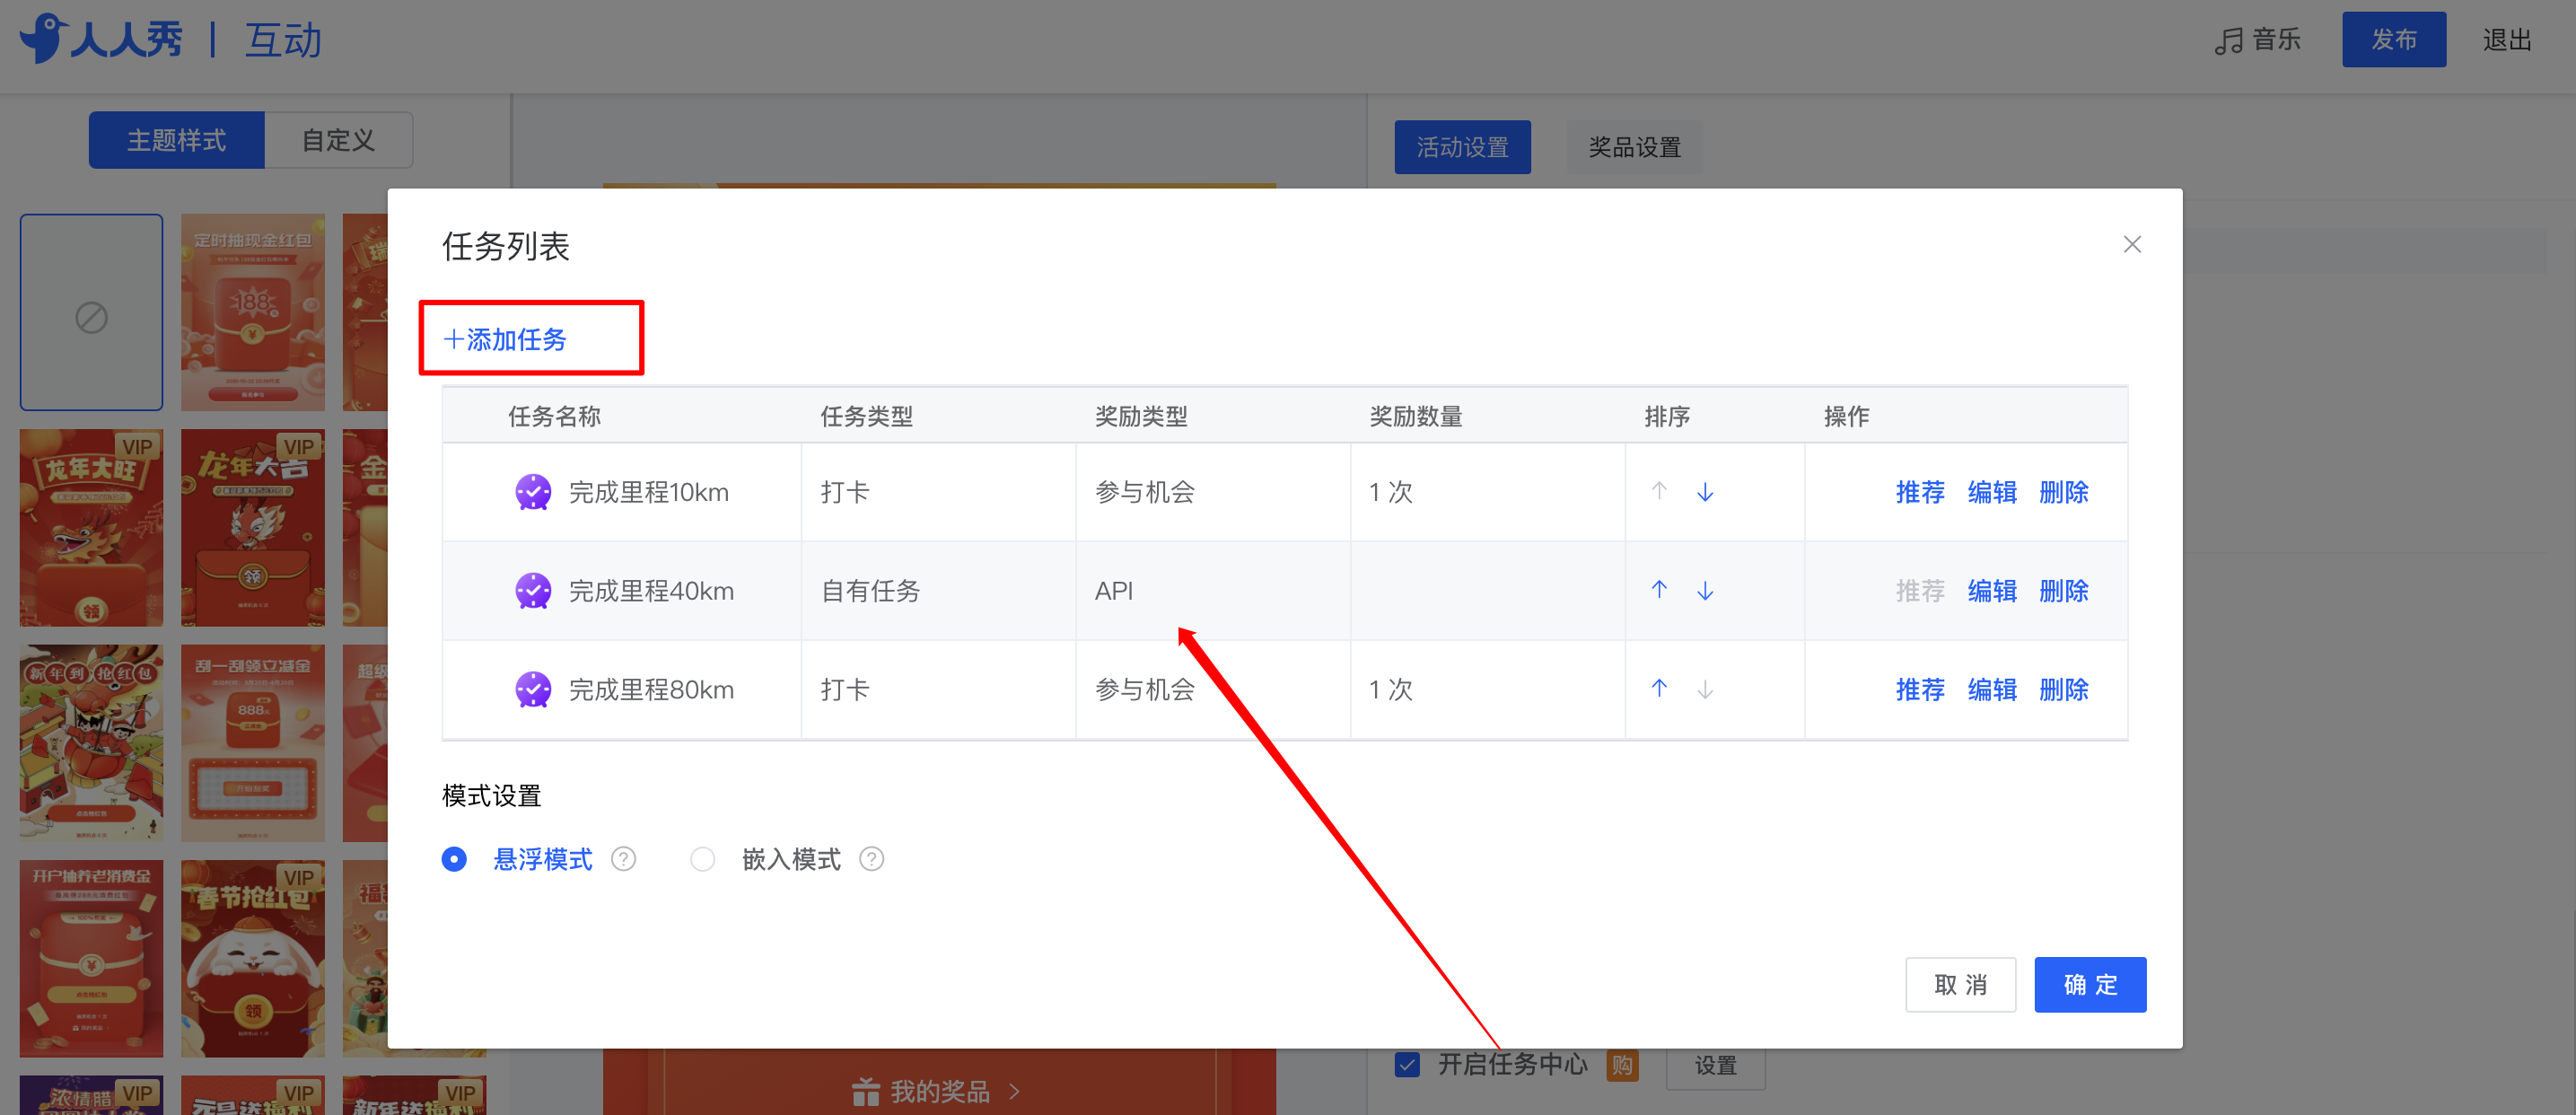2576x1115 pixels.
Task: Click the 完成里程80km task icon
Action: pyautogui.click(x=533, y=690)
